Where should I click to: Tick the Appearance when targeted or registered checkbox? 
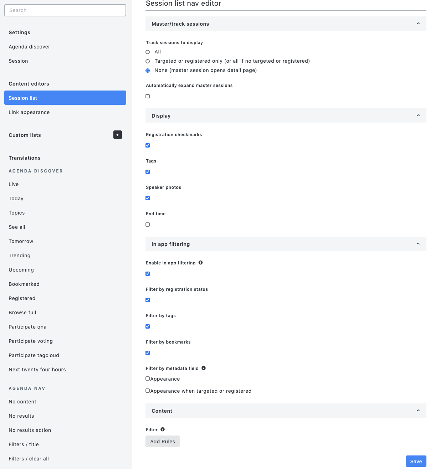click(x=148, y=391)
